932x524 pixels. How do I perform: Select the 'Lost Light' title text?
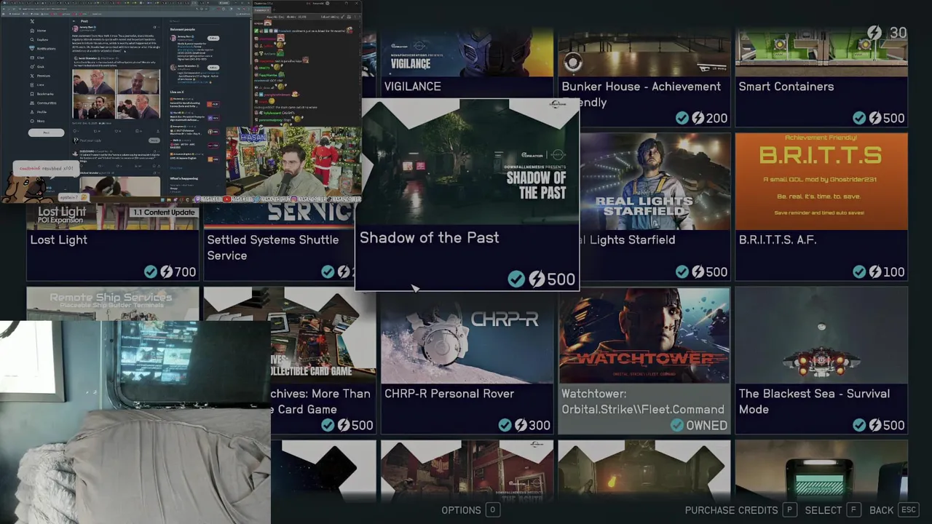[x=58, y=240]
